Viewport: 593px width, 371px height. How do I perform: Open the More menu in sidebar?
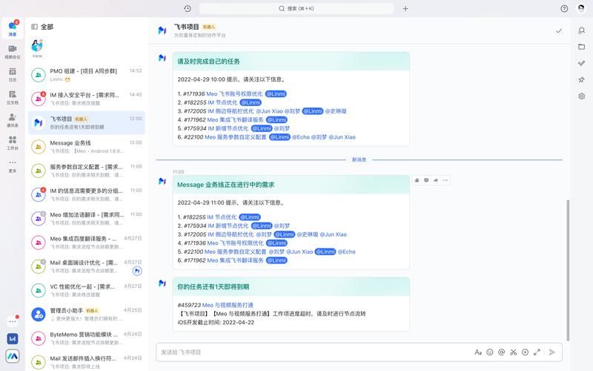tap(13, 165)
